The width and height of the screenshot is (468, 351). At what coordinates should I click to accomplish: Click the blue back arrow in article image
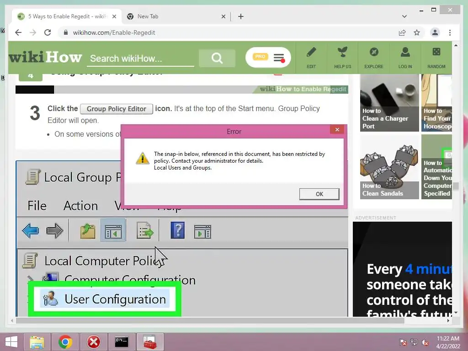[x=31, y=231]
